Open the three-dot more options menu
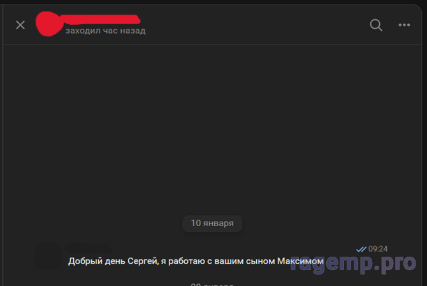 [404, 25]
